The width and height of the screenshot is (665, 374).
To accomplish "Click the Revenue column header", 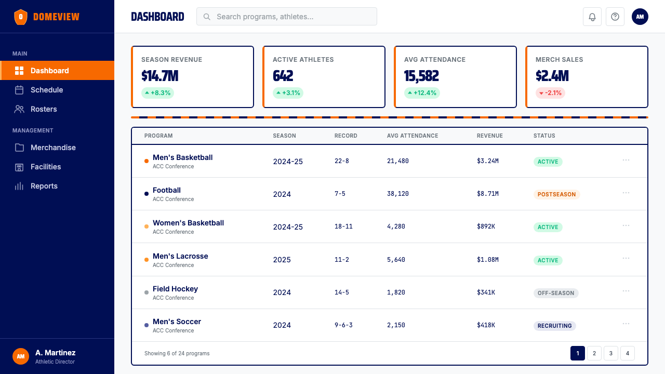I will [x=490, y=136].
